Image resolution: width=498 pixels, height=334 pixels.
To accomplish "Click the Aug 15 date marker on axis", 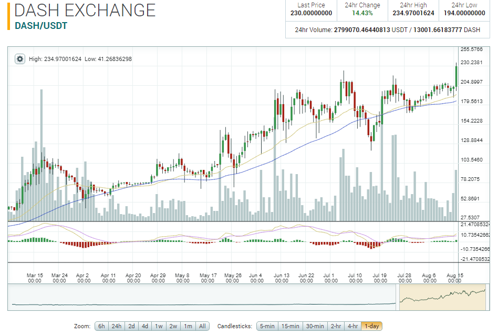I will pyautogui.click(x=454, y=278).
